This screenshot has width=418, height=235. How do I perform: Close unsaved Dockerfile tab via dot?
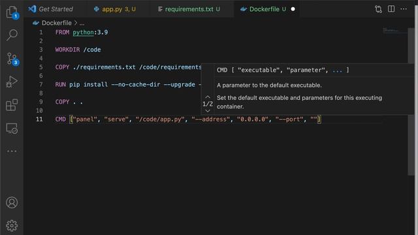[293, 9]
